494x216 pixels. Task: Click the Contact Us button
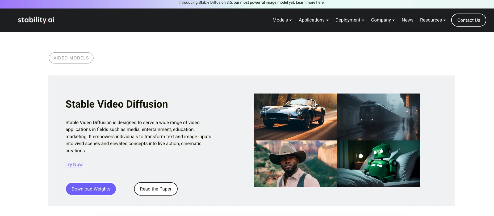(468, 20)
